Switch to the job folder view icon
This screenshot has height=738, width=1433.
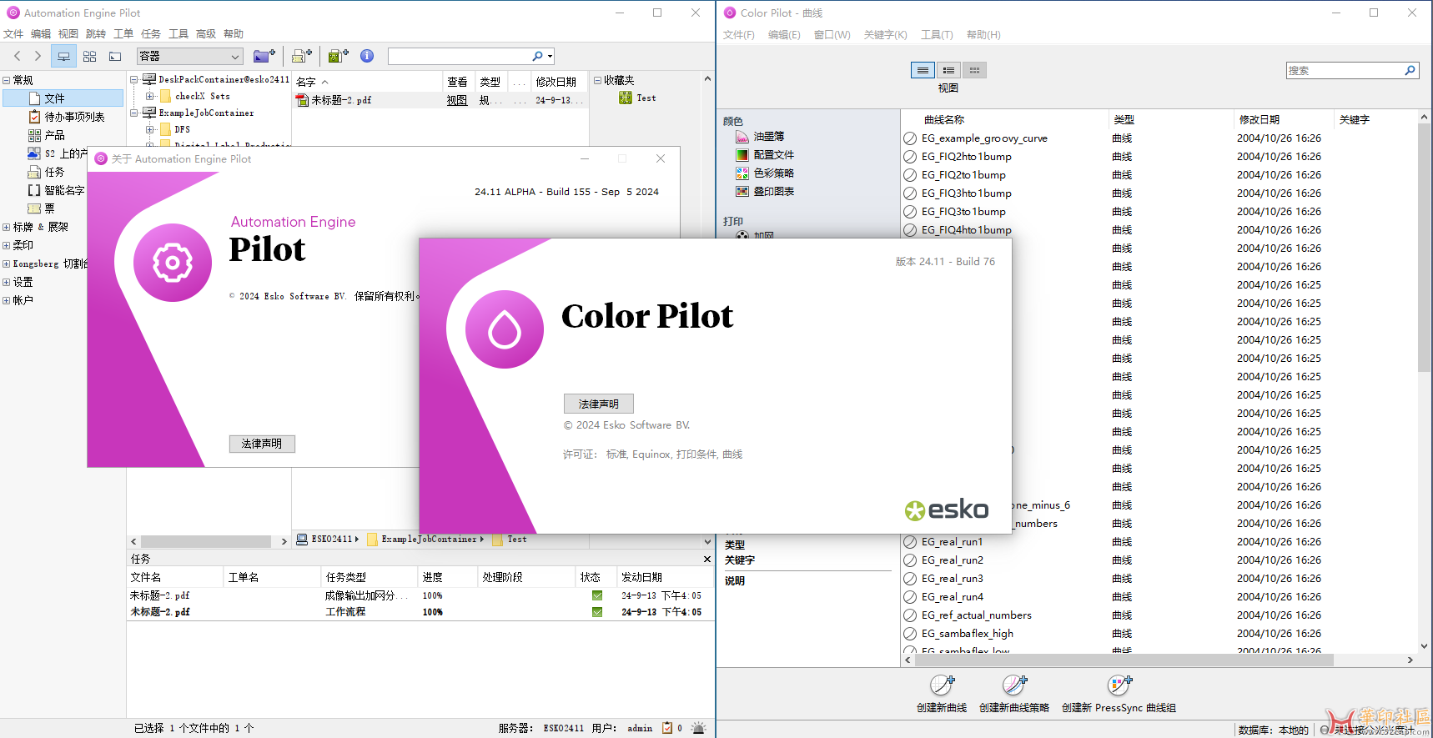click(115, 56)
